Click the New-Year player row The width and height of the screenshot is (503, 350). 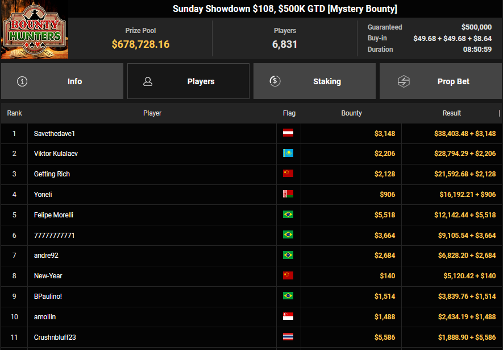(x=48, y=276)
